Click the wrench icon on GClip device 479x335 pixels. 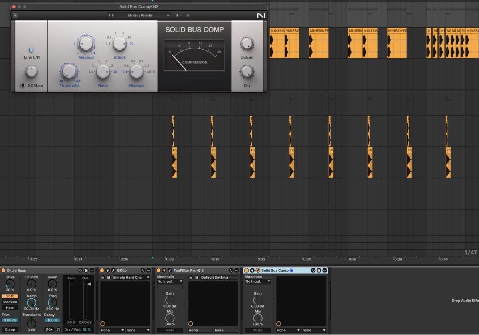click(113, 270)
